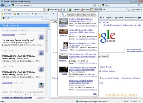Screen dimensions: 143x103
Task: Click the Stop loading red X icon
Action: [99, 5]
